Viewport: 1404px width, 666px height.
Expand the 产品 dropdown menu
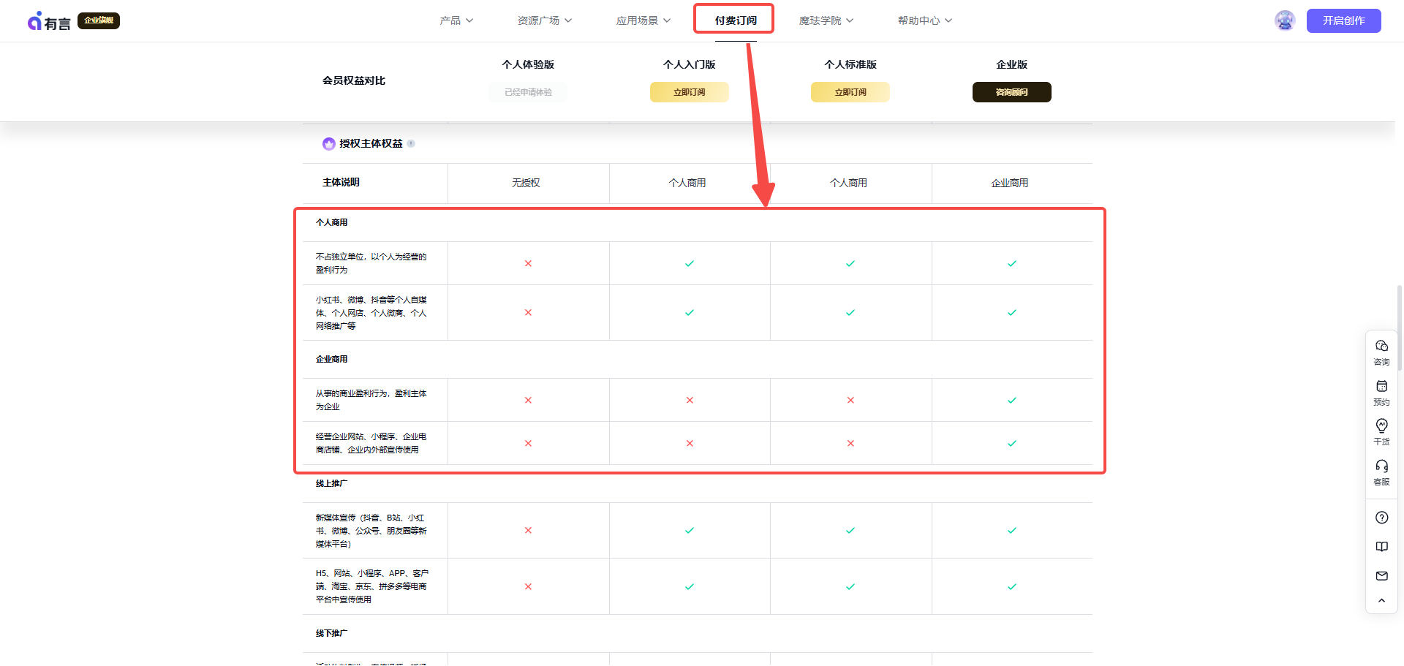click(456, 20)
